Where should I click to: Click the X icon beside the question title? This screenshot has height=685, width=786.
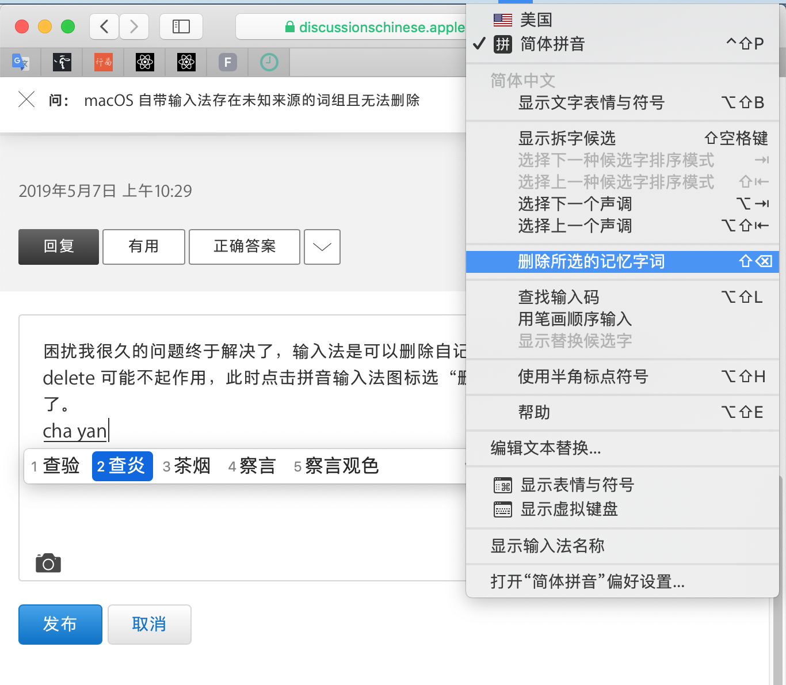click(26, 100)
